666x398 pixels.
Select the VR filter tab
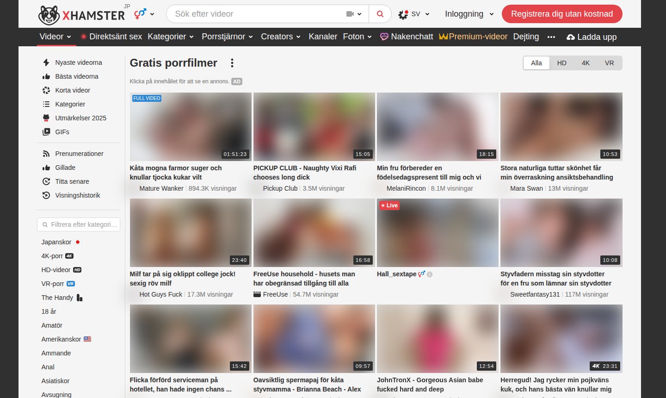tap(610, 63)
